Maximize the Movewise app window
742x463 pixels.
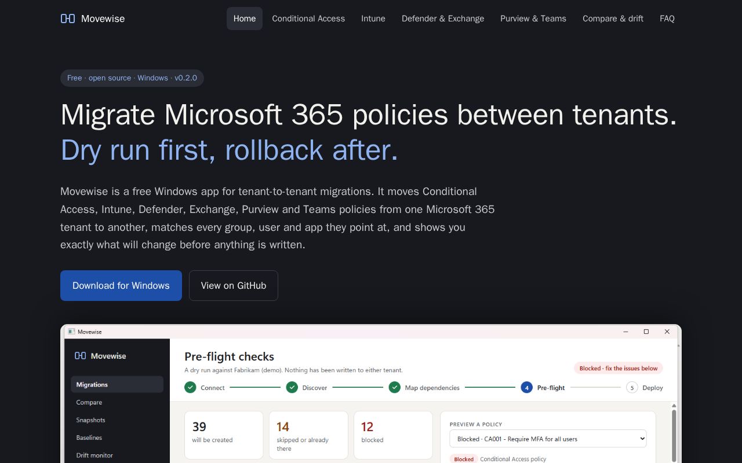[646, 332]
